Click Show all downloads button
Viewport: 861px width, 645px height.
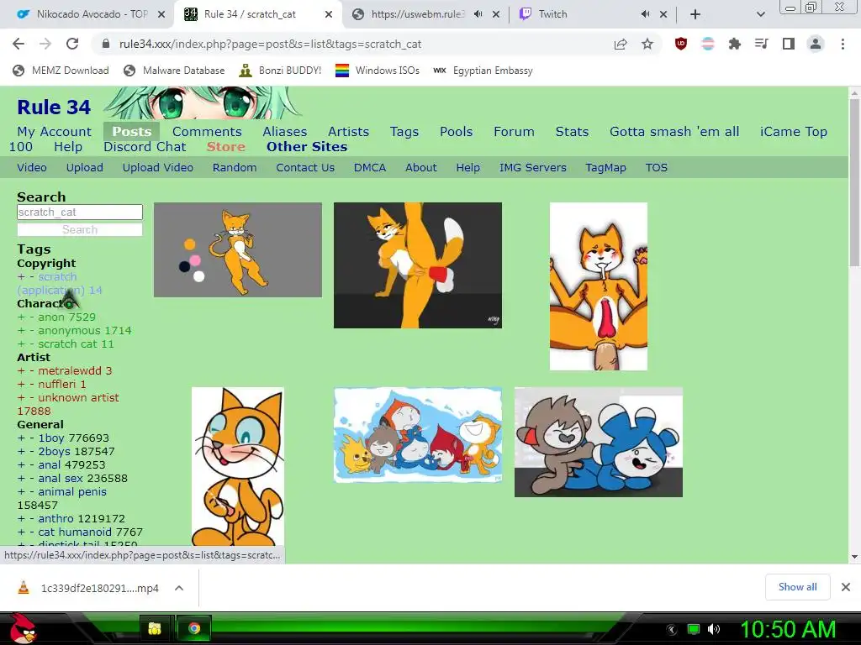coord(797,587)
